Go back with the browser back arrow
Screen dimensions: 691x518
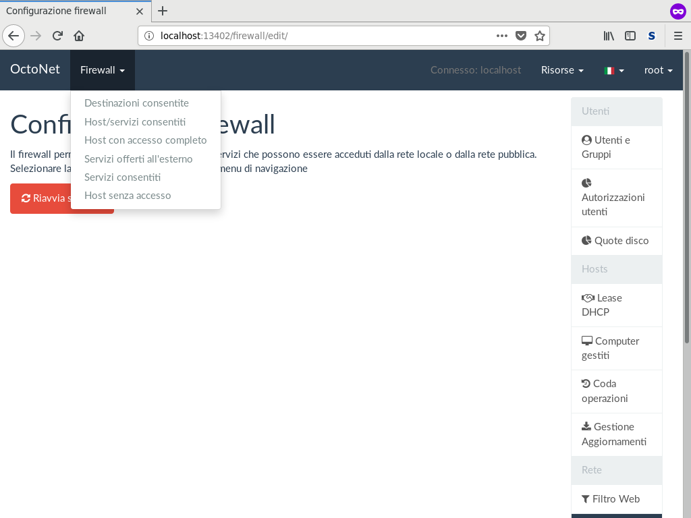13,36
